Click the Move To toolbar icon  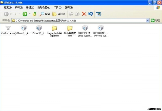click(71, 14)
